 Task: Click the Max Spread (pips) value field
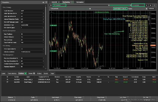pyautogui.click(x=31, y=28)
